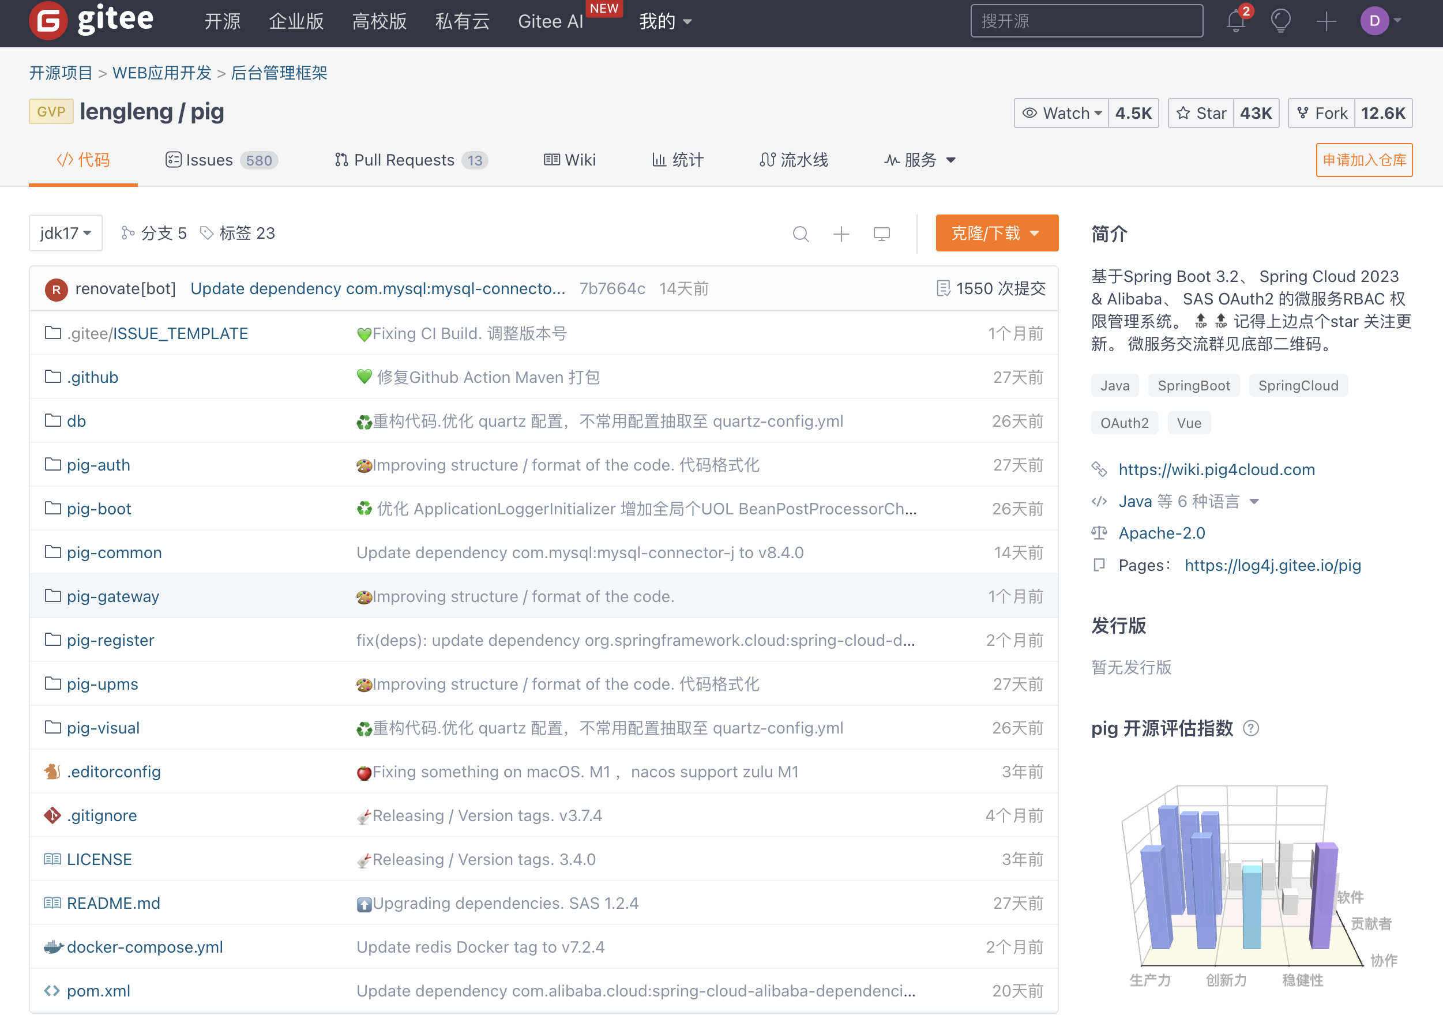1443x1023 pixels.
Task: Click the LICENSE book icon
Action: tap(52, 859)
